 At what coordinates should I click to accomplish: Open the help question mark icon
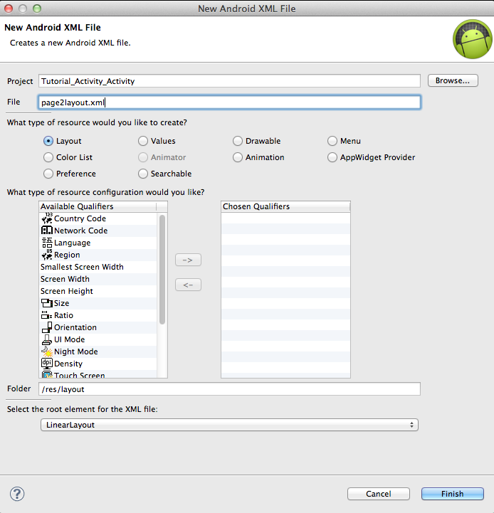click(17, 494)
